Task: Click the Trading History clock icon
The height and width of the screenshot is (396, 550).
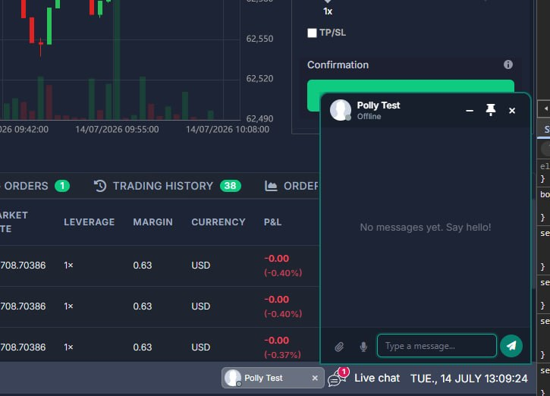Action: [100, 186]
